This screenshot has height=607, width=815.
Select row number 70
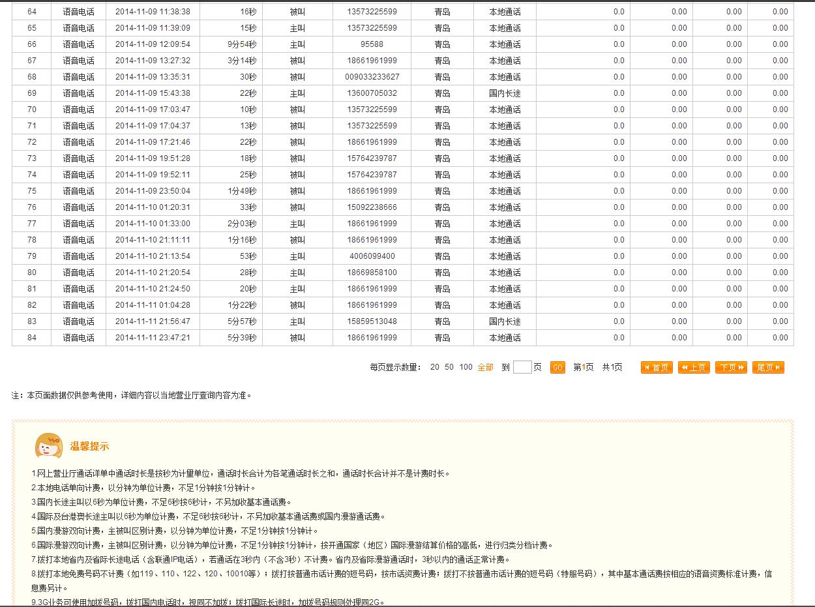pyautogui.click(x=32, y=110)
